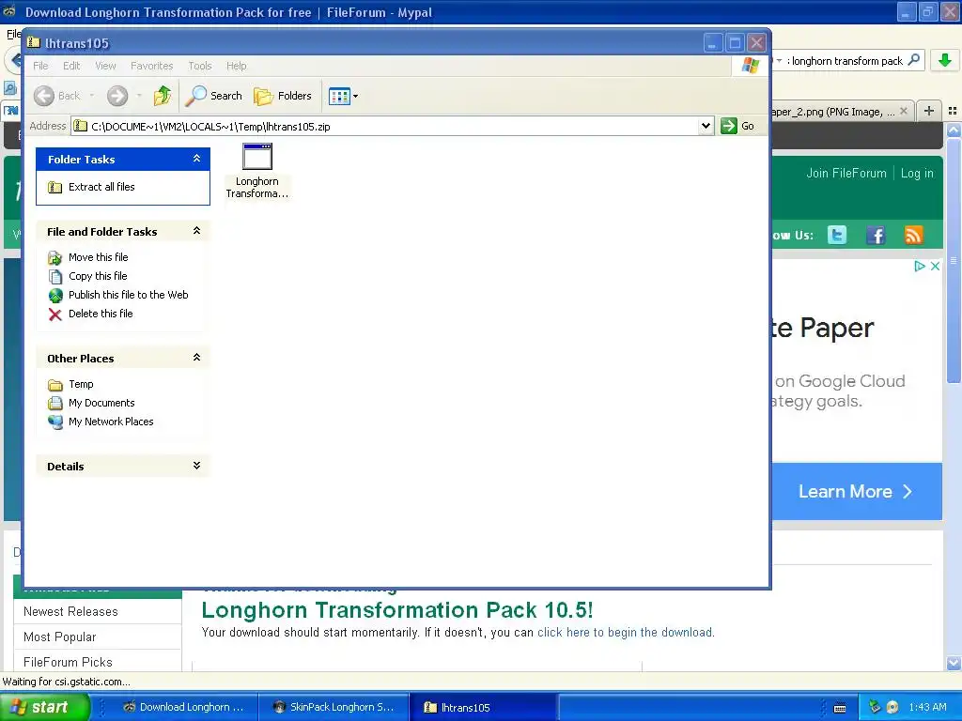
Task: Open FileForum Facebook icon
Action: pos(876,235)
